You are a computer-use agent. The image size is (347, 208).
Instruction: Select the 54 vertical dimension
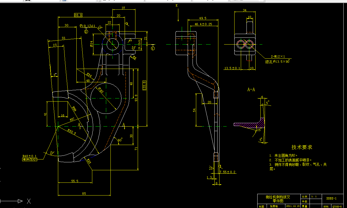pos(195,110)
